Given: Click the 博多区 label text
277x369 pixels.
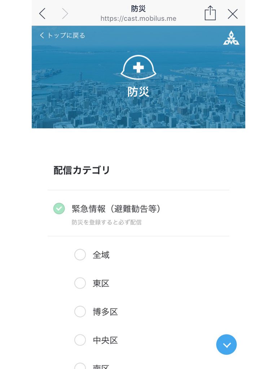Looking at the screenshot, I should click(x=105, y=312).
